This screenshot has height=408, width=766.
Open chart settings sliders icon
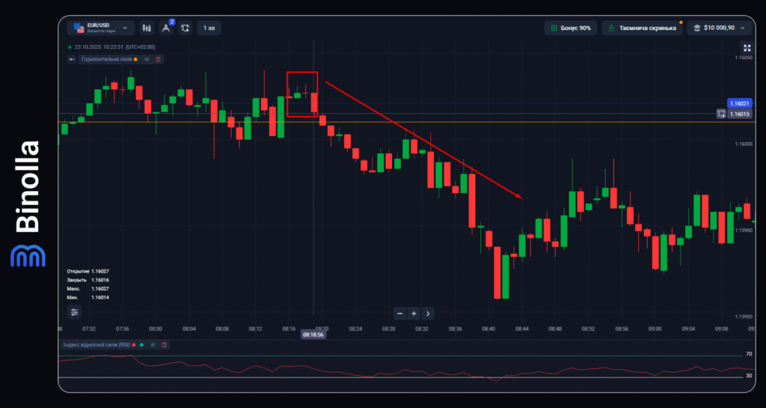pyautogui.click(x=75, y=311)
